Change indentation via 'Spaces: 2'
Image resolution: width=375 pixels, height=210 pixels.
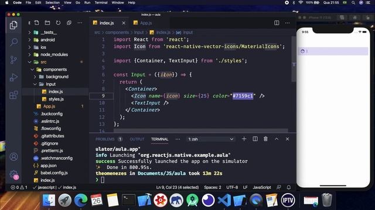212,187
